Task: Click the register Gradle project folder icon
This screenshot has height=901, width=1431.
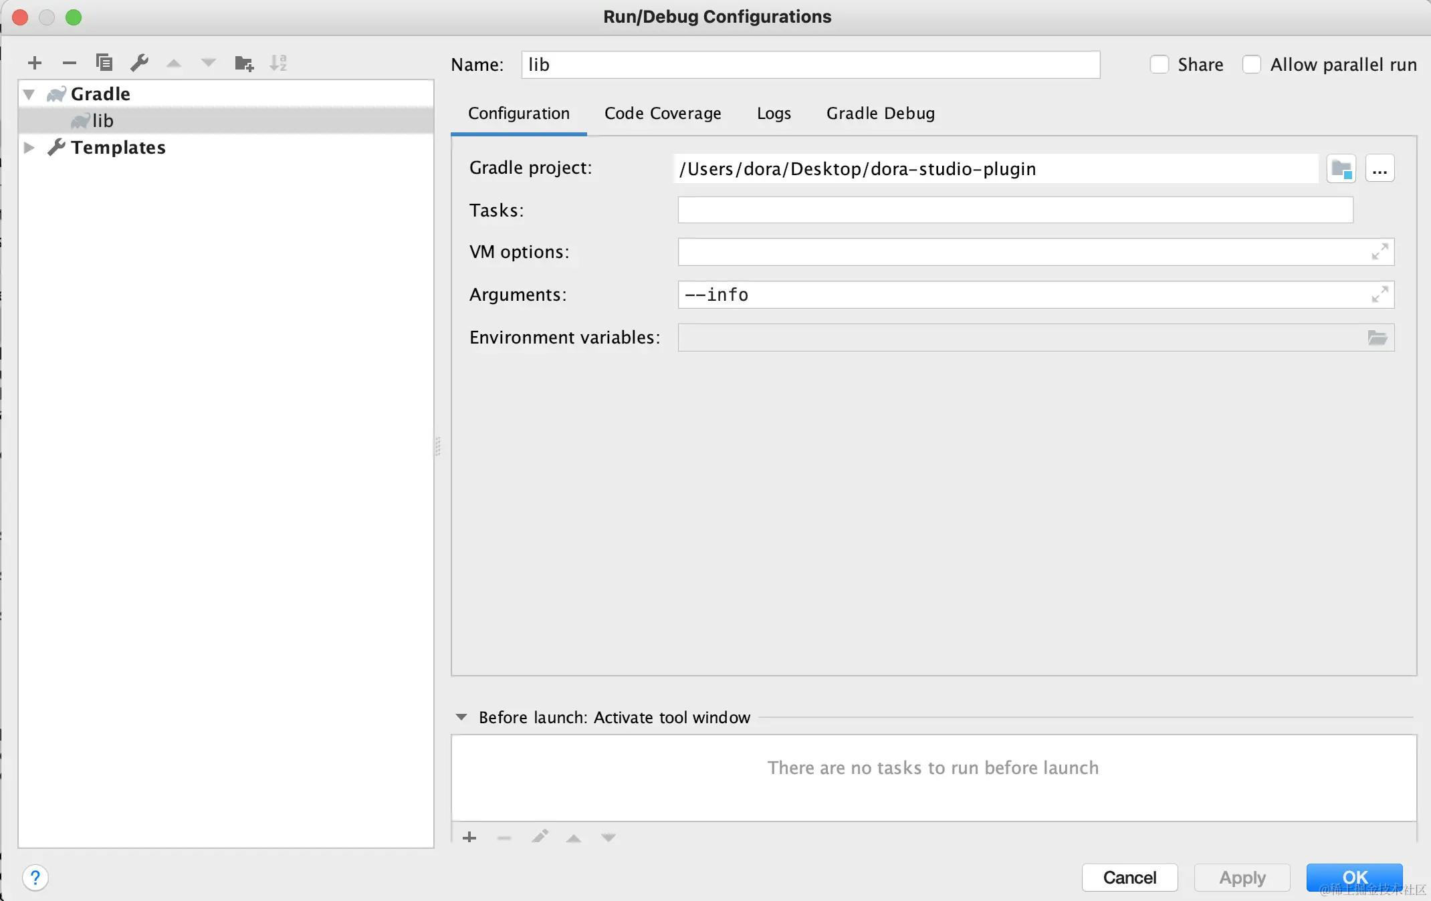Action: (x=1341, y=168)
